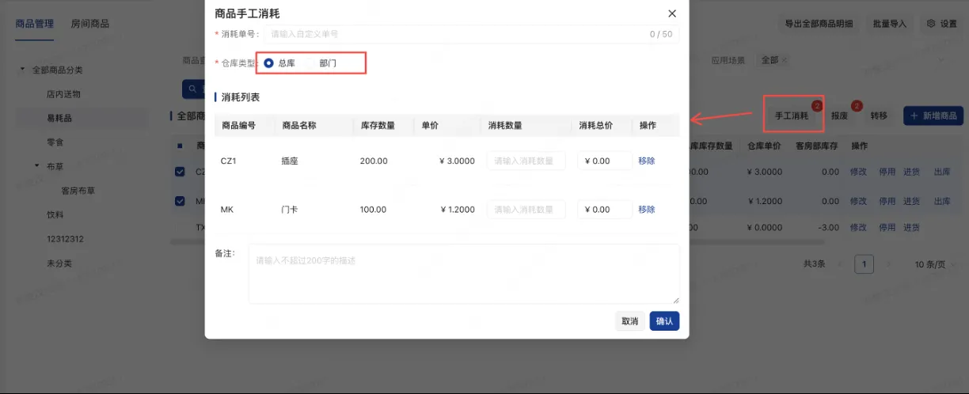
Task: Click consumption quantity field for 门卡
Action: click(526, 210)
